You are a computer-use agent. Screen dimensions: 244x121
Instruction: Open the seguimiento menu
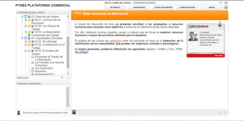point(139,7)
